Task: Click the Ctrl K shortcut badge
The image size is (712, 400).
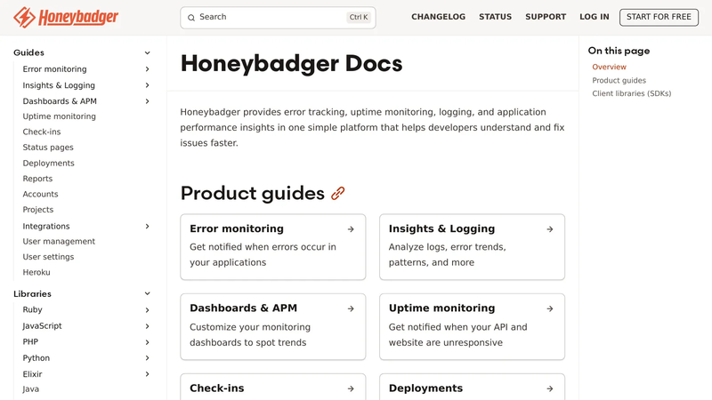Action: click(x=359, y=17)
